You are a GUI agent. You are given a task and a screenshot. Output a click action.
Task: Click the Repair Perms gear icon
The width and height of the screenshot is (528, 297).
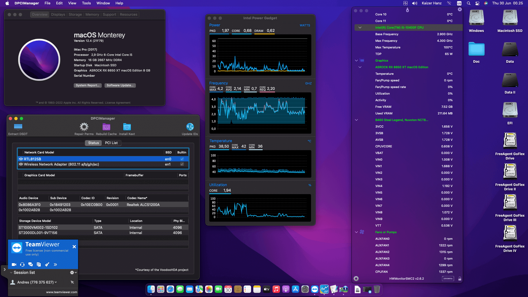[x=84, y=127]
